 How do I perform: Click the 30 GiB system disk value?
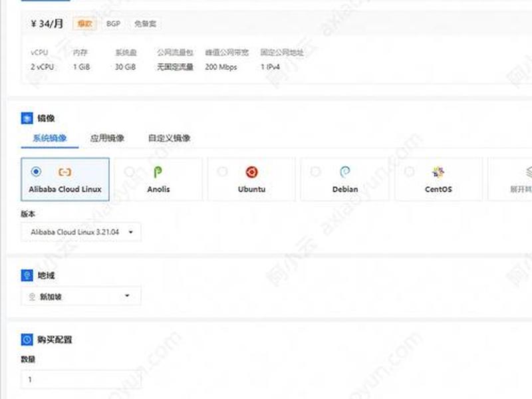click(125, 67)
